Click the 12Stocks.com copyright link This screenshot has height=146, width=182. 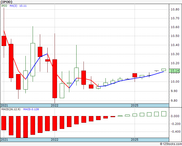171,144
